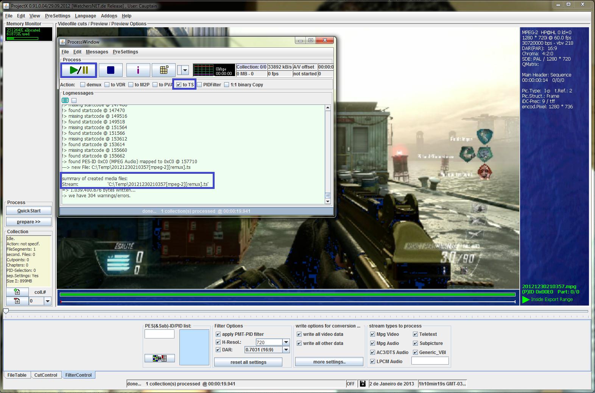Enable the demux action checkbox

[x=83, y=85]
